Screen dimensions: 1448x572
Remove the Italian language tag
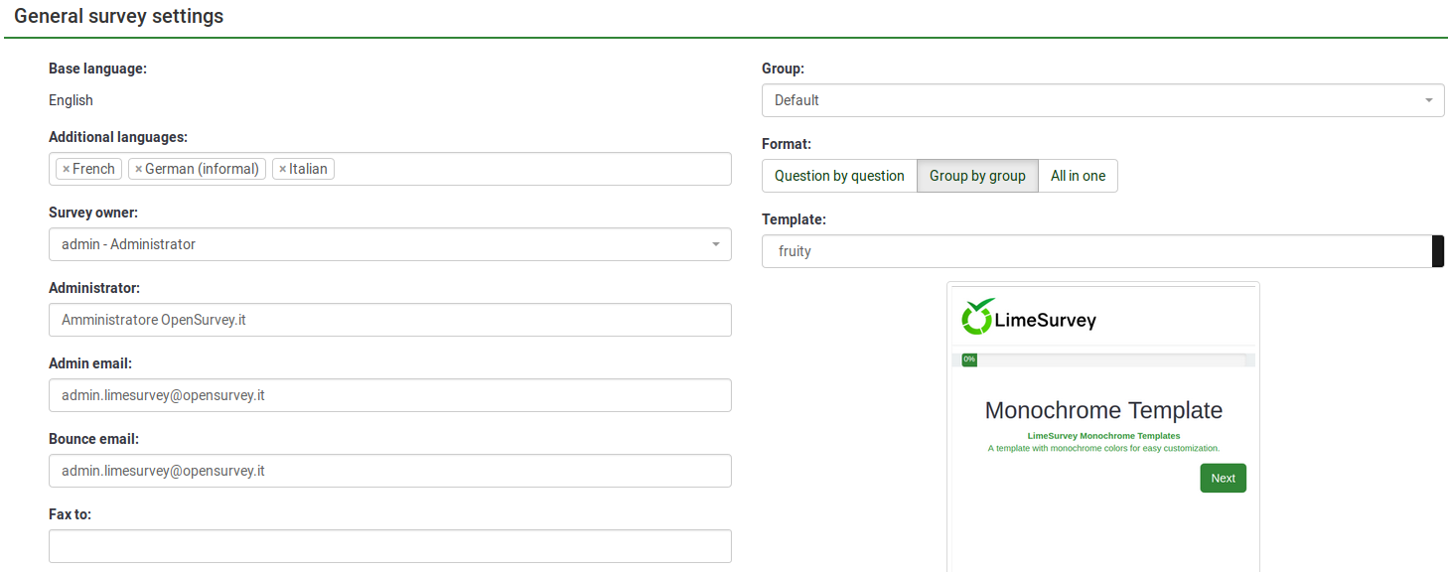pyautogui.click(x=282, y=169)
